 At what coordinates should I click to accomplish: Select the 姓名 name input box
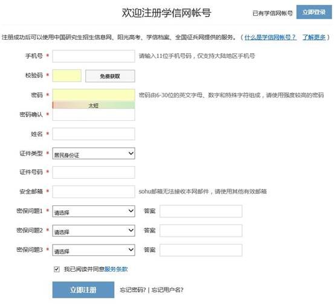pos(94,133)
